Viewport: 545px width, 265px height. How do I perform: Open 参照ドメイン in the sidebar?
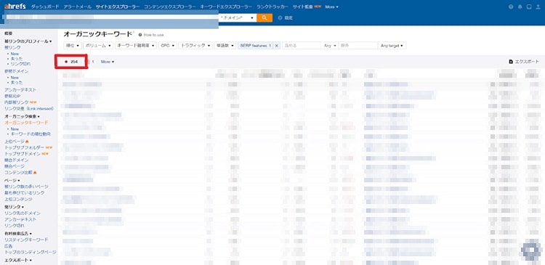(x=16, y=71)
